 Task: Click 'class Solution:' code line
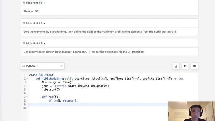click(41, 75)
